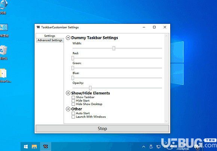217x151 pixels.
Task: Tick the Hide Start checkbox
Action: point(73,101)
